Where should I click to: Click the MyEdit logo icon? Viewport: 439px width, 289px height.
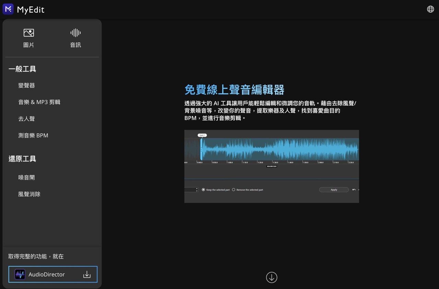[x=8, y=9]
